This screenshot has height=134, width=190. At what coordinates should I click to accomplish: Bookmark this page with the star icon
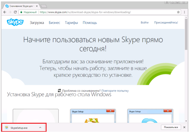pos(178,12)
